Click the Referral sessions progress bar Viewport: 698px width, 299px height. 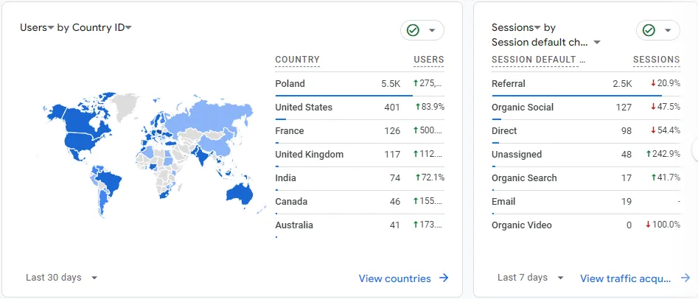tap(576, 95)
